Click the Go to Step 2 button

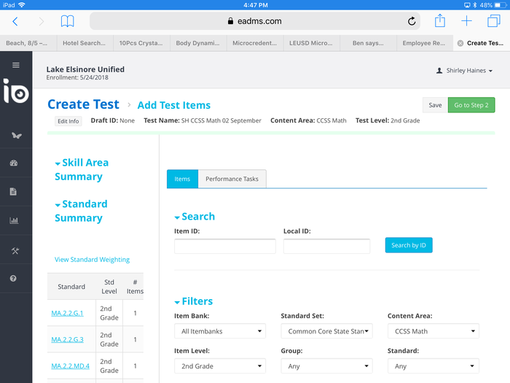471,105
